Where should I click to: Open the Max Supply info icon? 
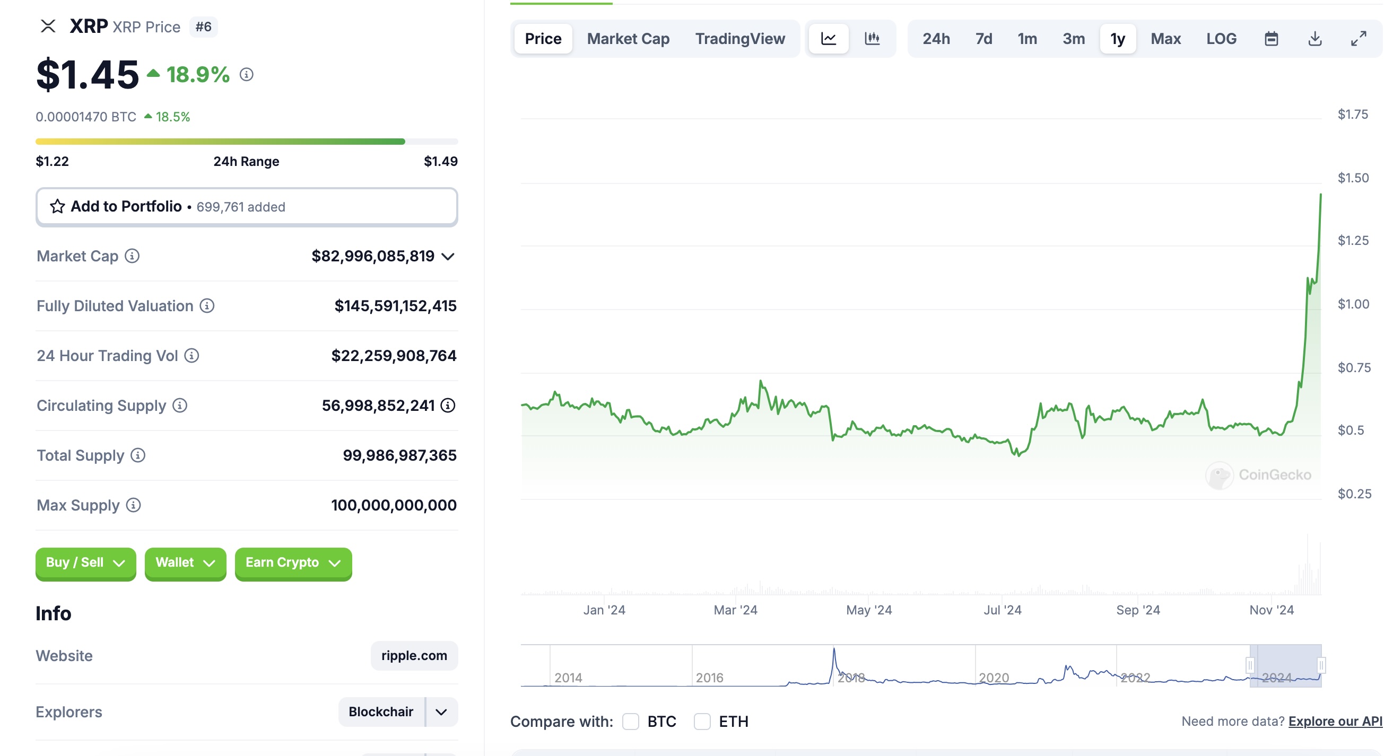(x=133, y=505)
